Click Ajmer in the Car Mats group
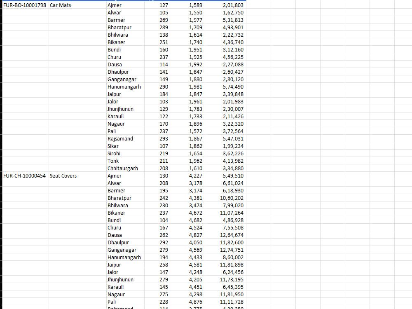 (125, 5)
